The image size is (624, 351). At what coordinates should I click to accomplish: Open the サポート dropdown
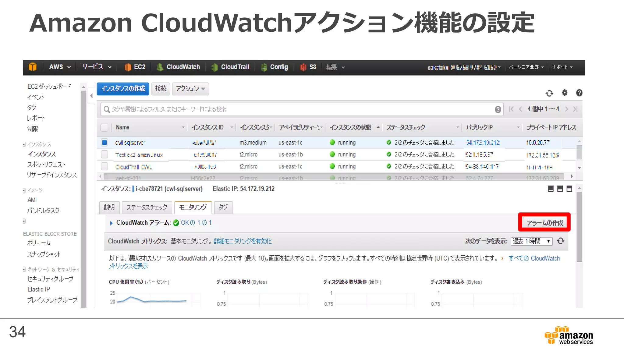562,67
